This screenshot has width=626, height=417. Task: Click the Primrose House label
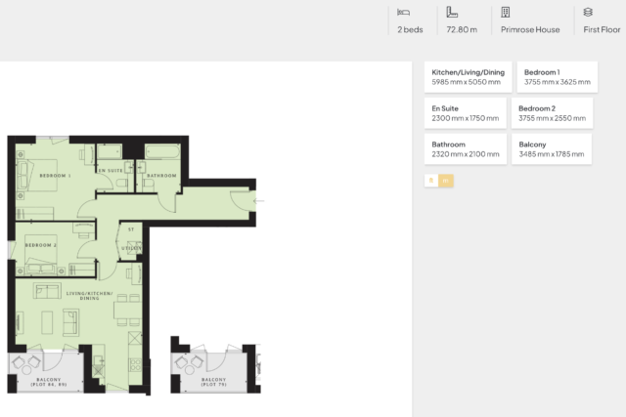pos(530,30)
